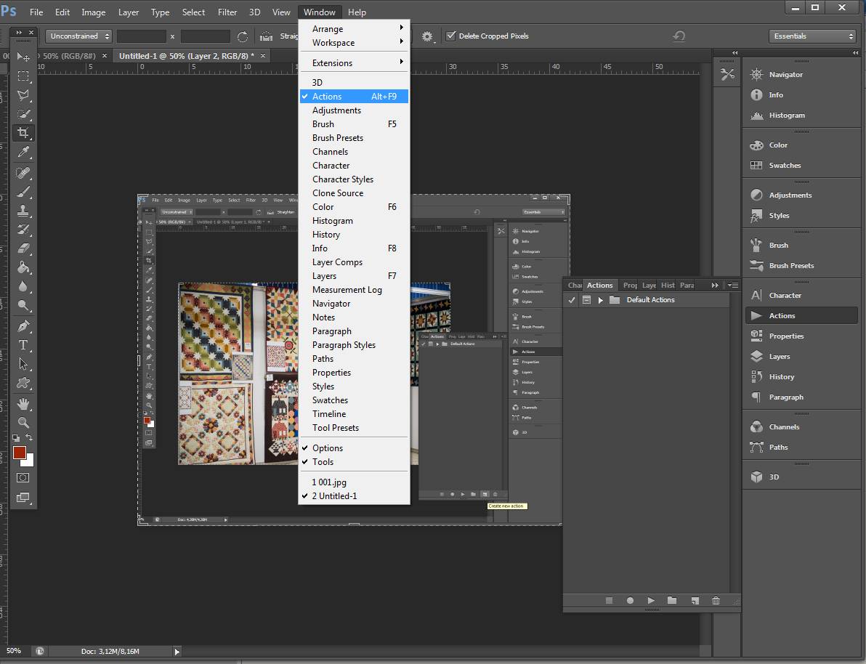Viewport: 866px width, 664px height.
Task: Open the Workspace submenu
Action: (354, 43)
